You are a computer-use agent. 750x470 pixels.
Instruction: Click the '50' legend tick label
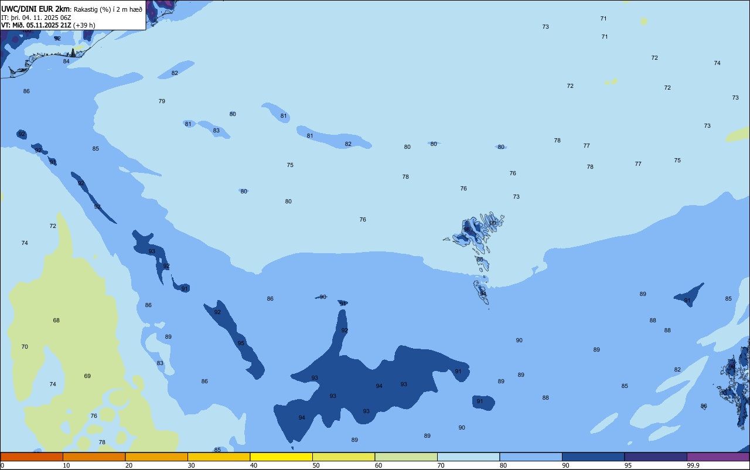(316, 465)
